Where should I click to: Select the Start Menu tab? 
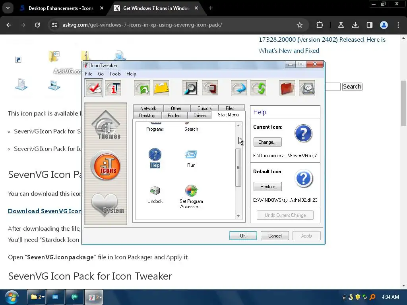(x=228, y=115)
